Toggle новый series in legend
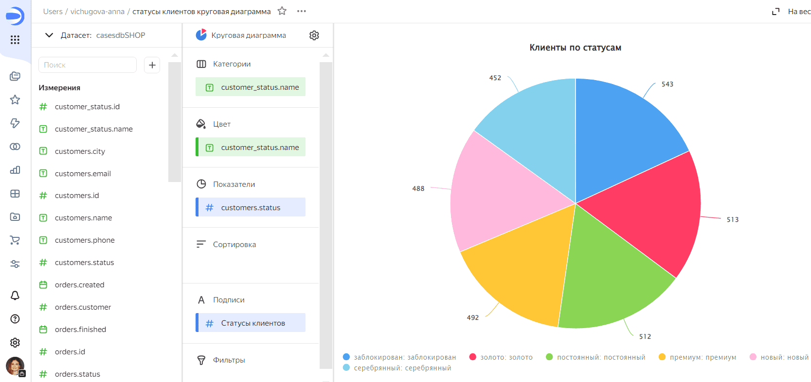The width and height of the screenshot is (811, 382). (779, 357)
